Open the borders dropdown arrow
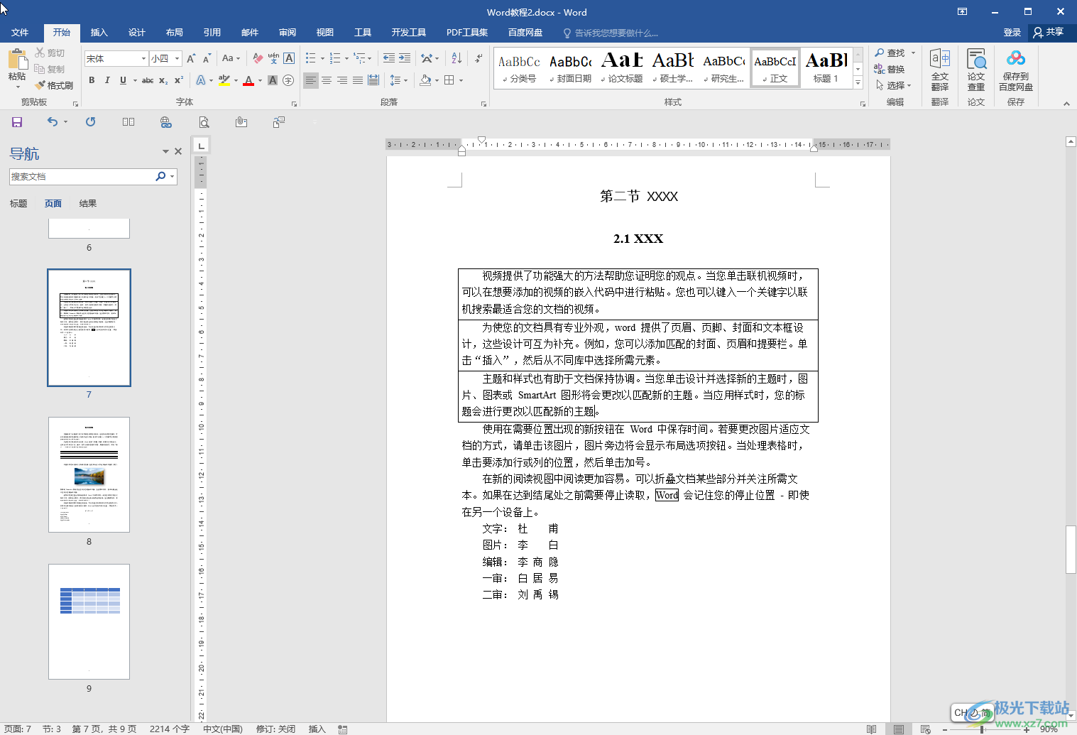The width and height of the screenshot is (1077, 735). [x=461, y=80]
